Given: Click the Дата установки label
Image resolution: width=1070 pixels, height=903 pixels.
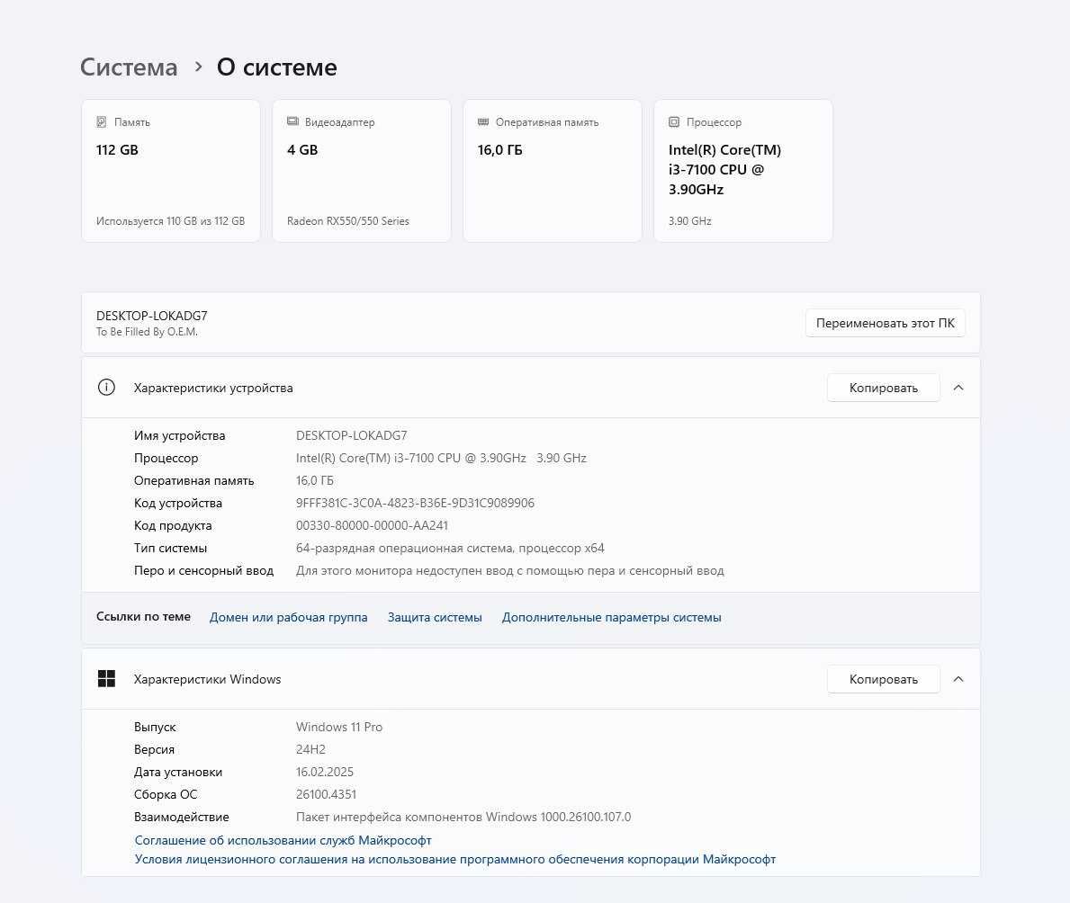Looking at the screenshot, I should tap(178, 772).
